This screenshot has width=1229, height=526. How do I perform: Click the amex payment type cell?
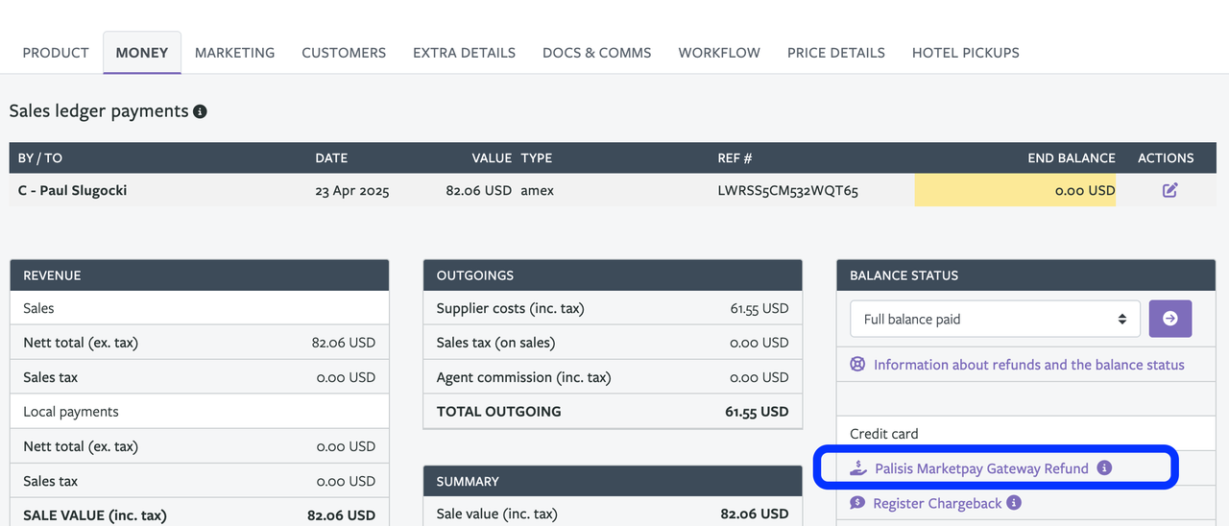[x=537, y=190]
